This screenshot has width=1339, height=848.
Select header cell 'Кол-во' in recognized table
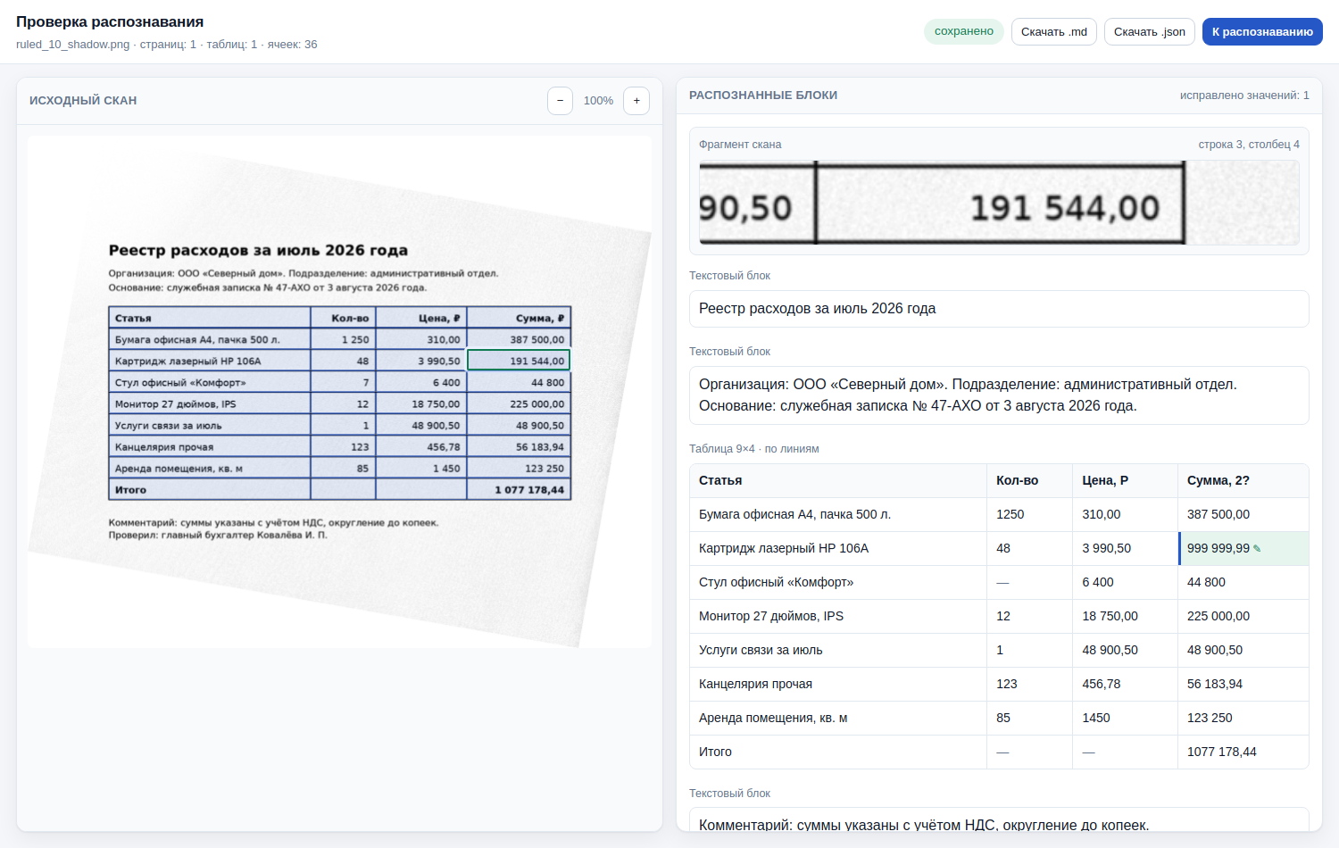[x=1030, y=481]
